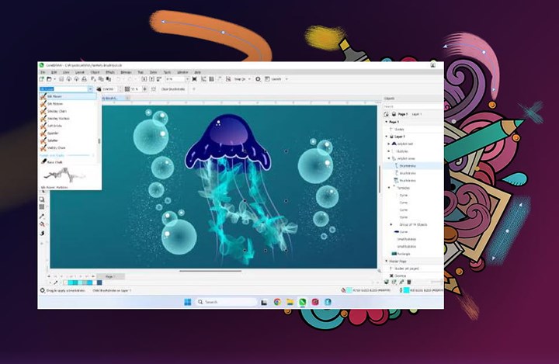559x364 pixels.
Task: Expand the brushstroke category dropdown
Action: pyautogui.click(x=91, y=89)
